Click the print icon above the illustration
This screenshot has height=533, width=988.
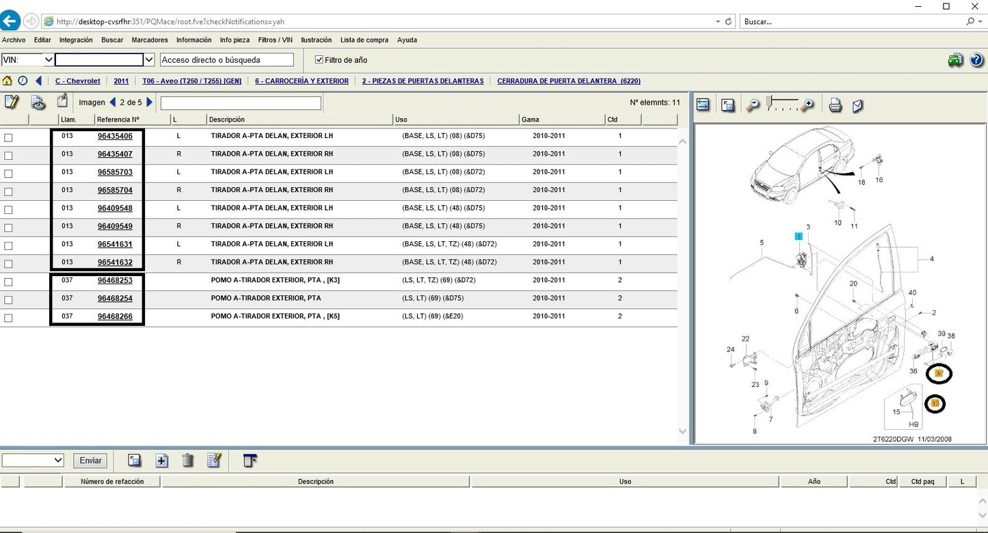(835, 105)
